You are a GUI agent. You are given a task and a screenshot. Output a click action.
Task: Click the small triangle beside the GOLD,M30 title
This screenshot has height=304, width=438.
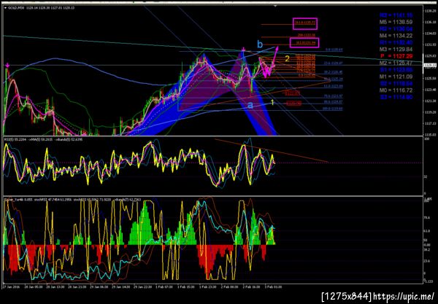point(5,8)
